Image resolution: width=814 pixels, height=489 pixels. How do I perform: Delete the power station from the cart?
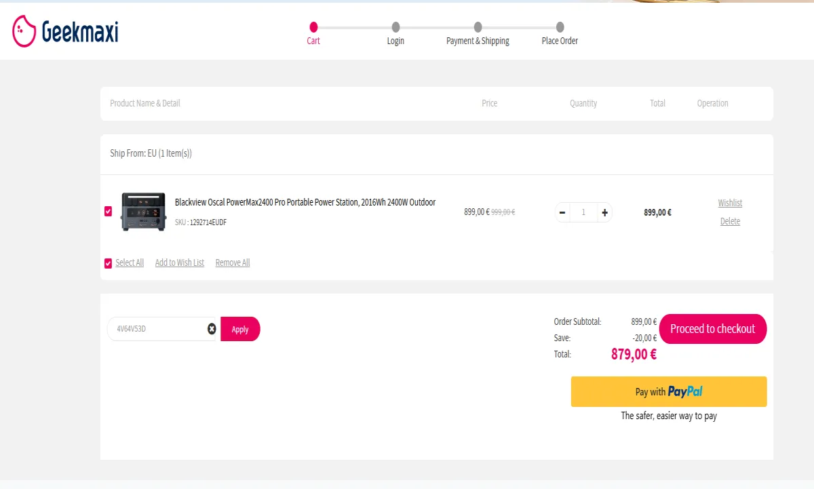coord(730,221)
